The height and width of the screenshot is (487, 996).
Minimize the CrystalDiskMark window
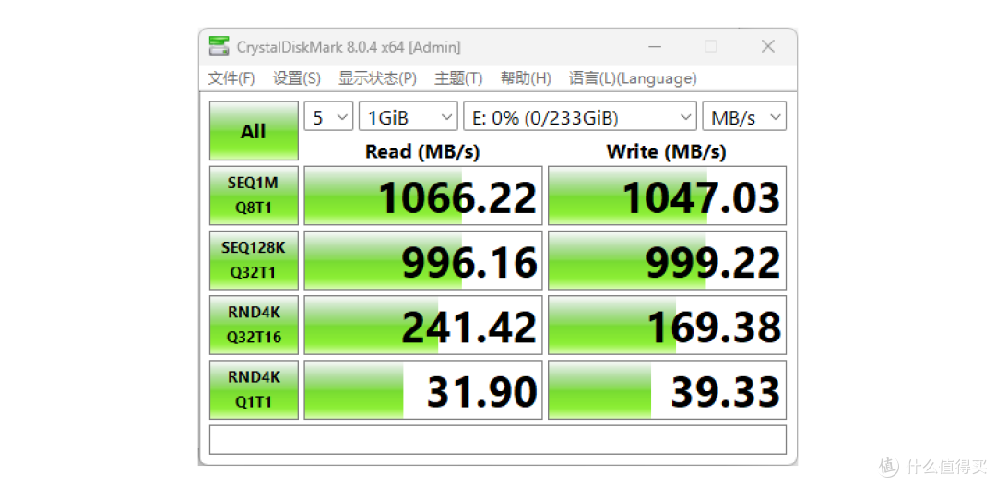pyautogui.click(x=655, y=46)
